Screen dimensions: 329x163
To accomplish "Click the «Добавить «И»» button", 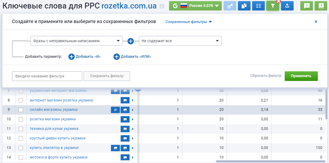I will coord(85,56).
